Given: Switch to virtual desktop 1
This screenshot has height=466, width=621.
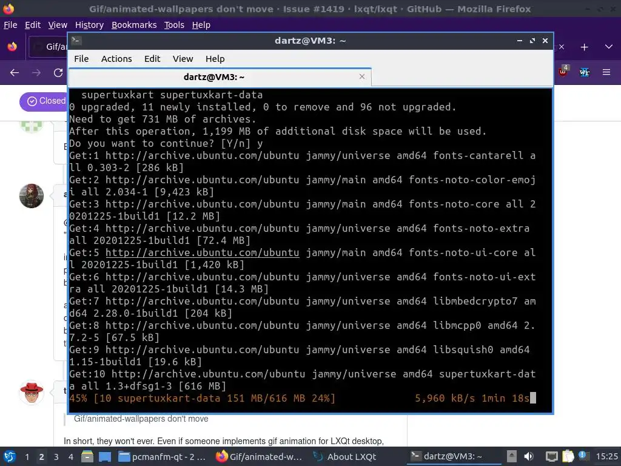Looking at the screenshot, I should coord(27,457).
